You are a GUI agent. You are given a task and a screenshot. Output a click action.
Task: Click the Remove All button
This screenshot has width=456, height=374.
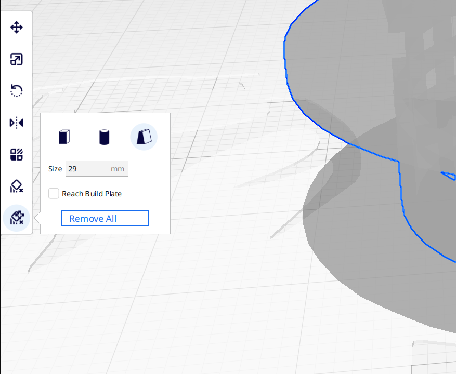click(x=105, y=218)
